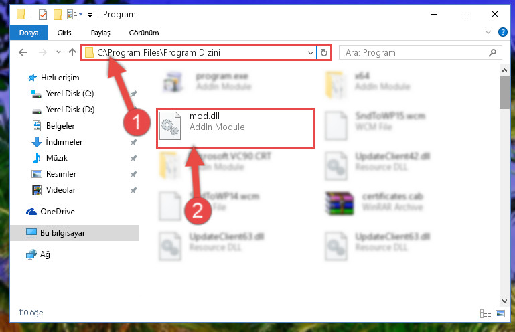
Task: Toggle the pin next to Müzik
Action: click(x=134, y=158)
